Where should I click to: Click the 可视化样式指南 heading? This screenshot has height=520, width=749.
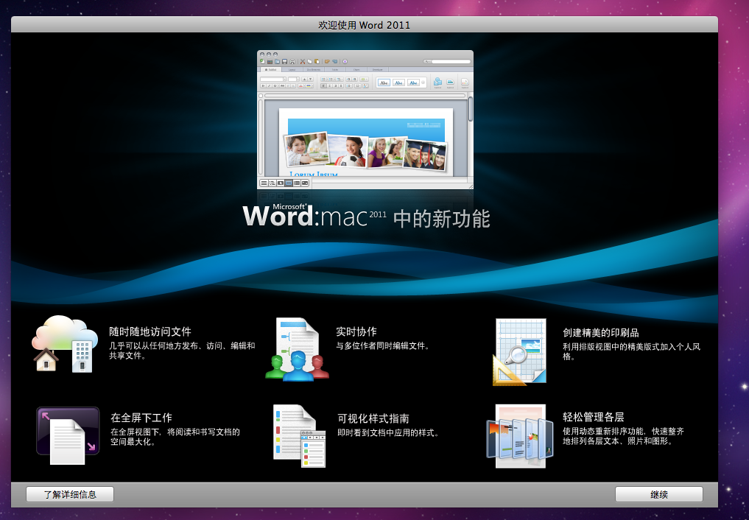click(373, 419)
